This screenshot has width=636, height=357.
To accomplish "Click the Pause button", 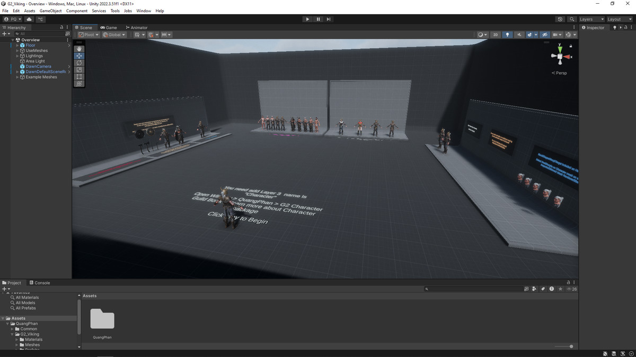I will (x=318, y=19).
